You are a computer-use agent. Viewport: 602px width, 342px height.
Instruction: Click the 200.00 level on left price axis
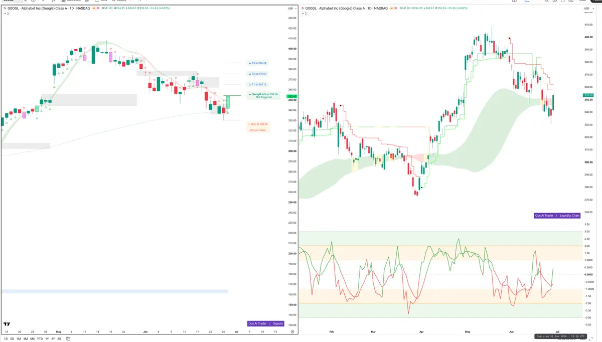click(291, 253)
